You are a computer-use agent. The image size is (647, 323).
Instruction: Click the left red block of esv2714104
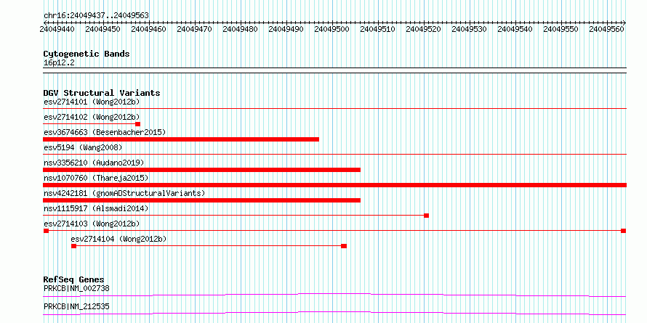point(74,246)
